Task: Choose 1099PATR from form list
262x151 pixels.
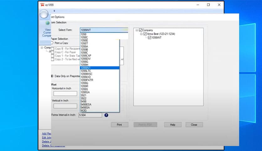Action: (100, 80)
